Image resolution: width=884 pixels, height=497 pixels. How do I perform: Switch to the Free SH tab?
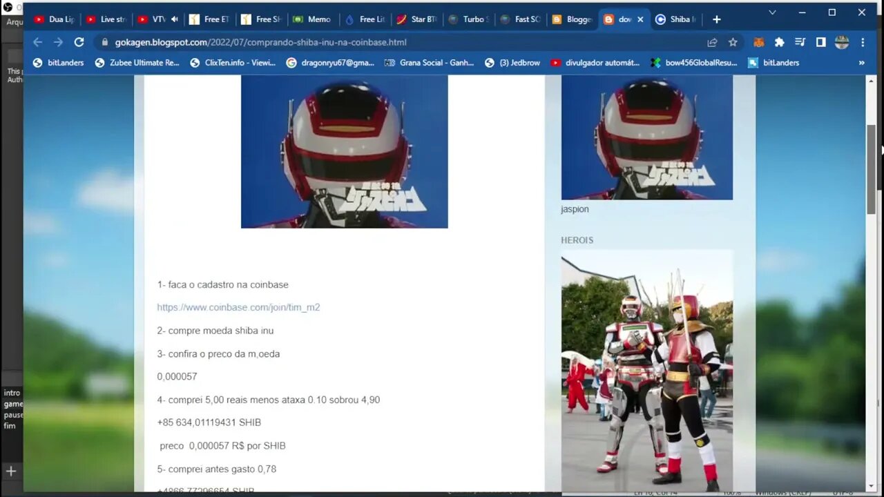(261, 19)
